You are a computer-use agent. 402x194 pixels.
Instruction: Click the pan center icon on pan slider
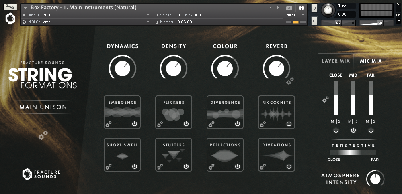tap(338, 23)
